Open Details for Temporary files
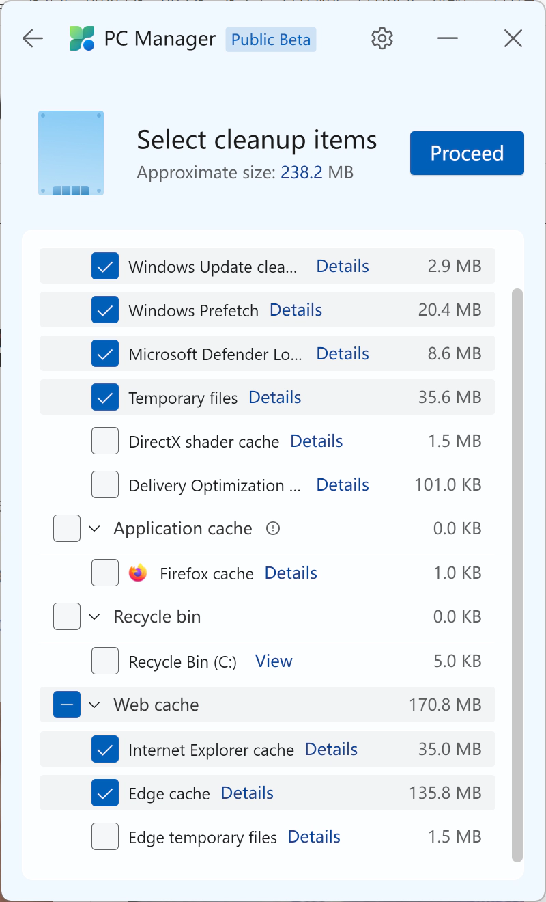The width and height of the screenshot is (546, 902). coord(274,397)
